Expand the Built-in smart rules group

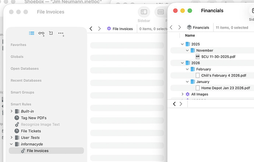coord(11,111)
